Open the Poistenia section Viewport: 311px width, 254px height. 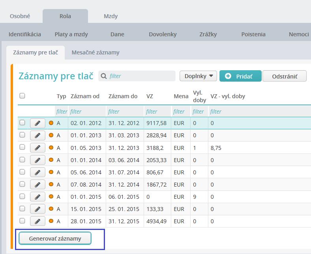click(253, 34)
